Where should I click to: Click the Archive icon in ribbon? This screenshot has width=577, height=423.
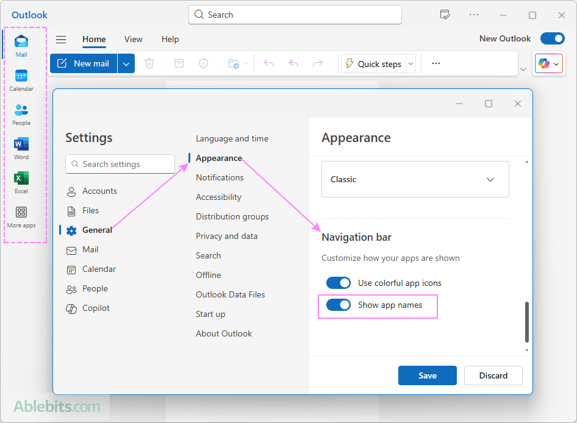pyautogui.click(x=179, y=63)
